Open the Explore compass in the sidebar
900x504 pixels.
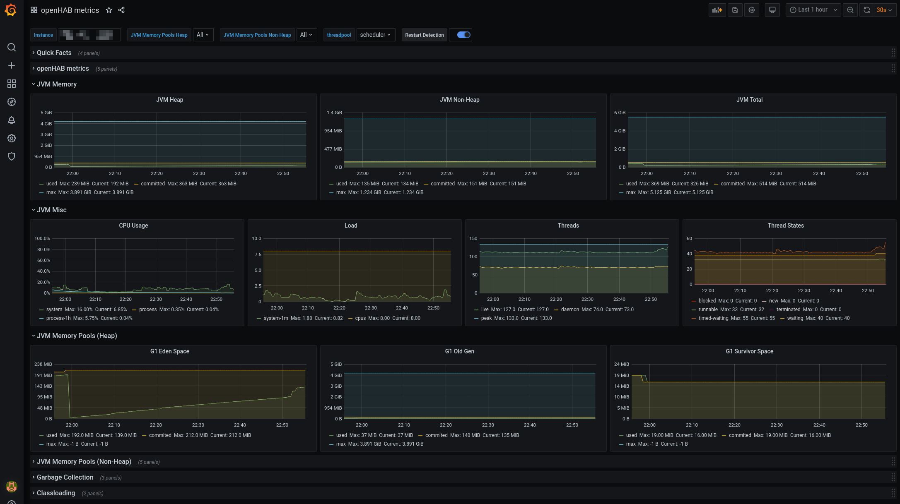pos(12,102)
